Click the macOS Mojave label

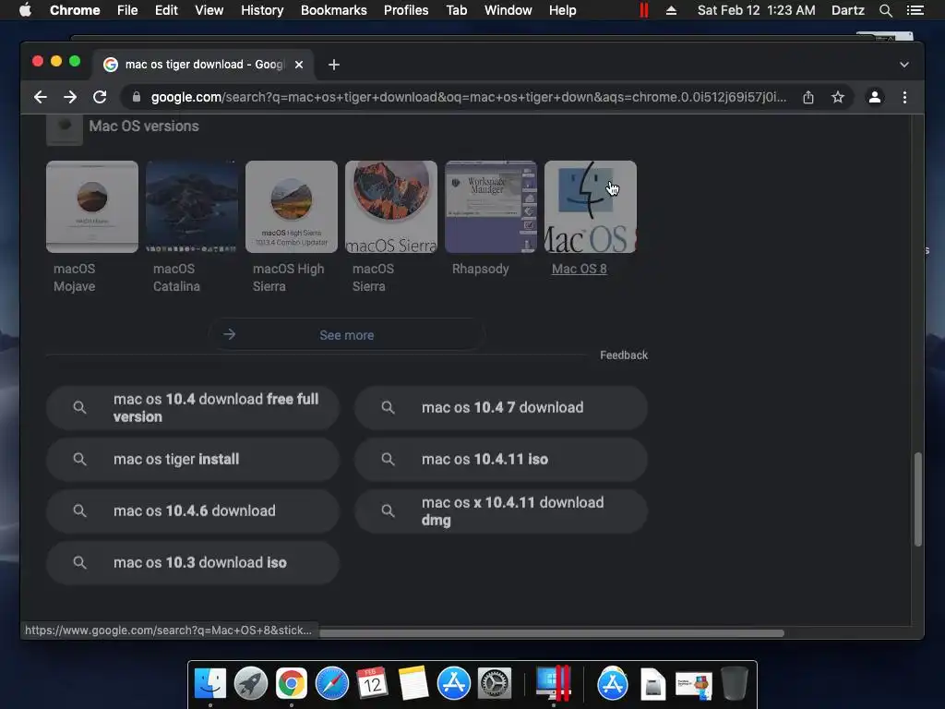coord(74,277)
